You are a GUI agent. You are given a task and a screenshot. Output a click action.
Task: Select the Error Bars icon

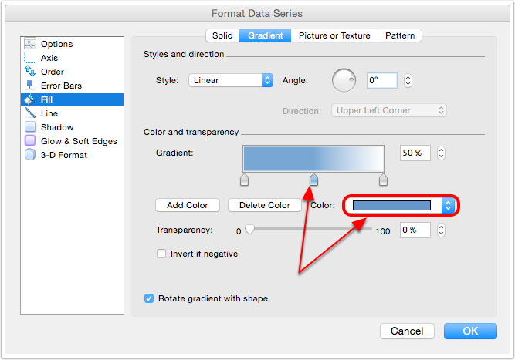pyautogui.click(x=30, y=86)
